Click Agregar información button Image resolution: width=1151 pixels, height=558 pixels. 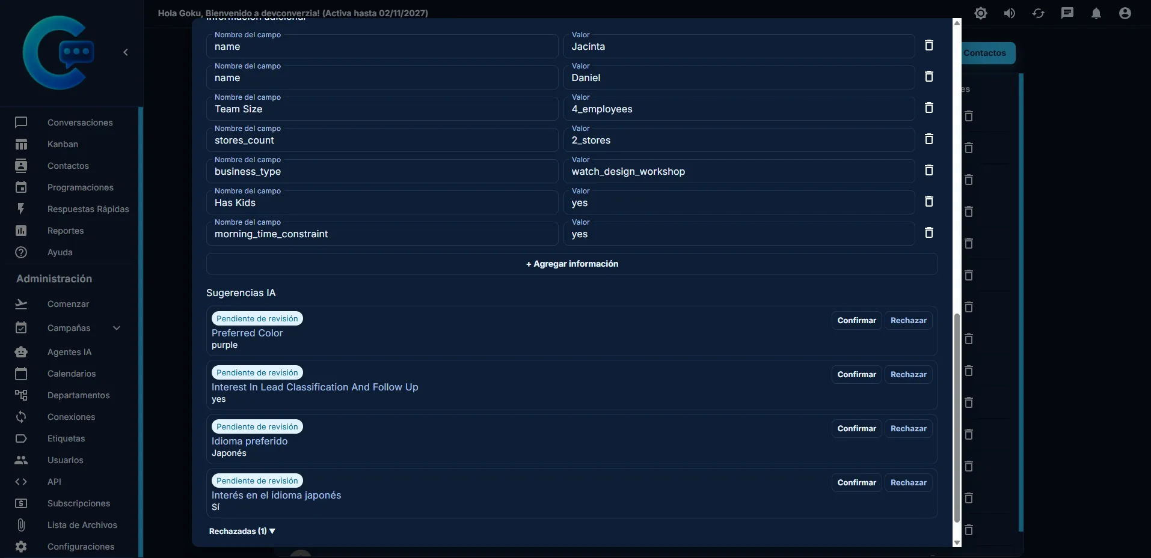(x=572, y=264)
